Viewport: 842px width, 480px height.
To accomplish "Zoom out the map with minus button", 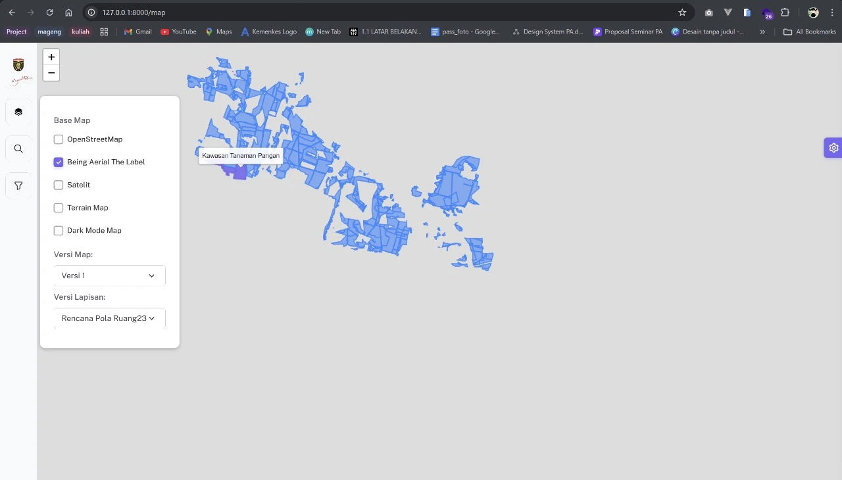I will click(51, 73).
